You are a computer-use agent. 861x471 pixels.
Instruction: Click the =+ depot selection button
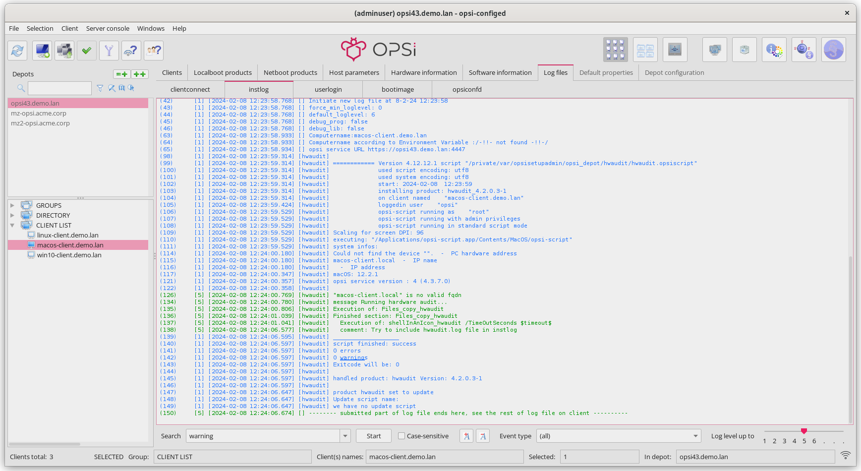point(122,74)
